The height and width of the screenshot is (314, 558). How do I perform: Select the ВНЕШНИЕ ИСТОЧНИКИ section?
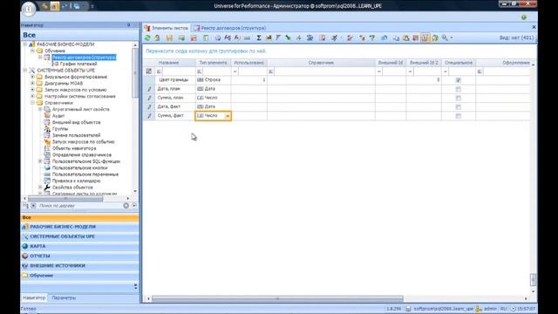click(79, 265)
